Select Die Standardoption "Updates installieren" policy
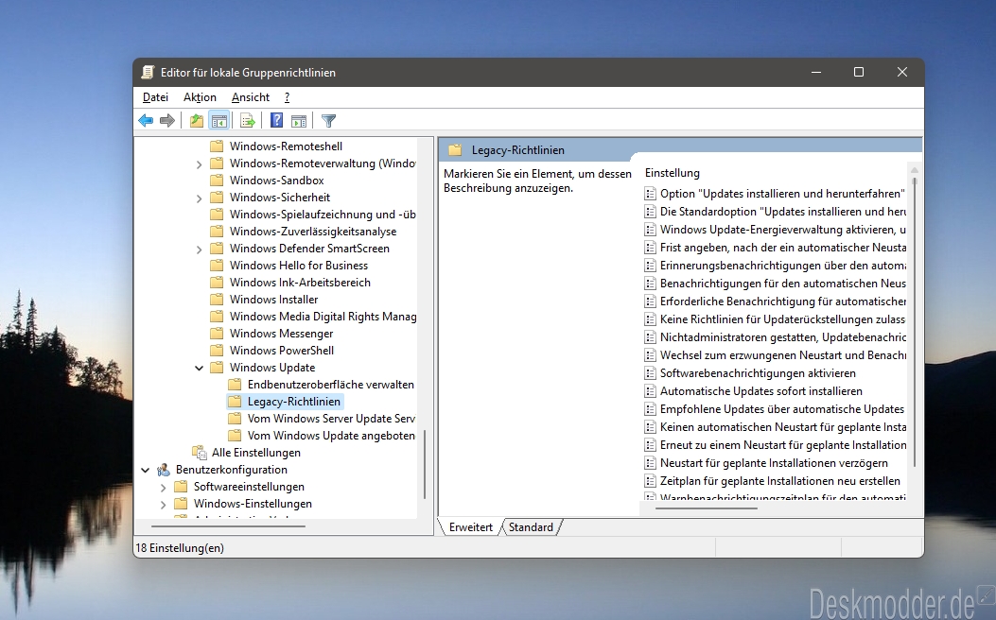 (782, 212)
